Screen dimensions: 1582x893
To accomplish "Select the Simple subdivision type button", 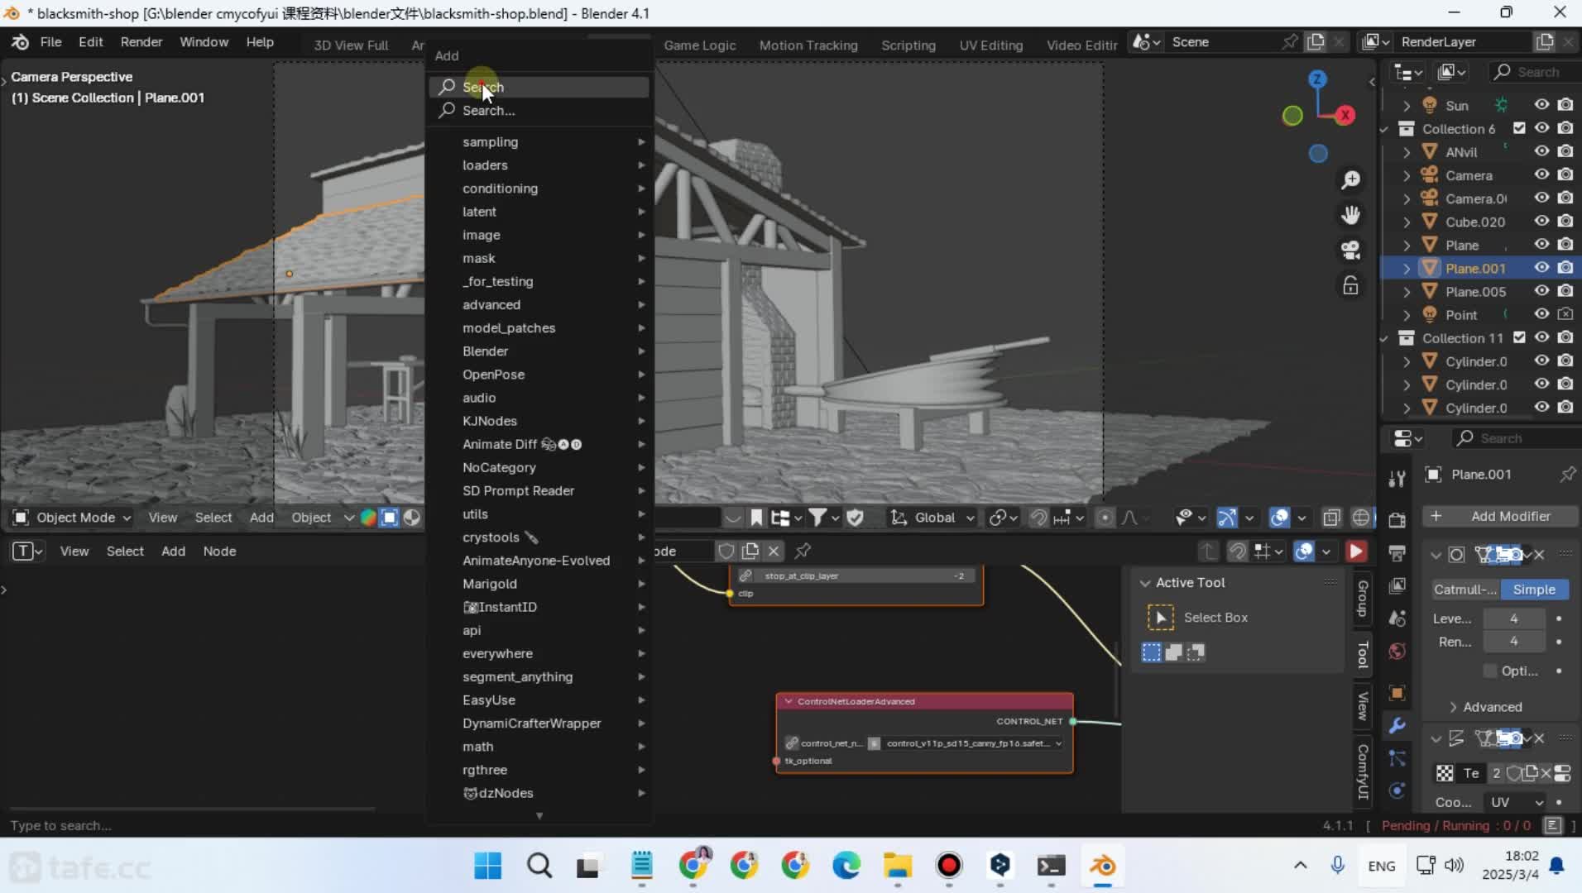I will (x=1533, y=590).
